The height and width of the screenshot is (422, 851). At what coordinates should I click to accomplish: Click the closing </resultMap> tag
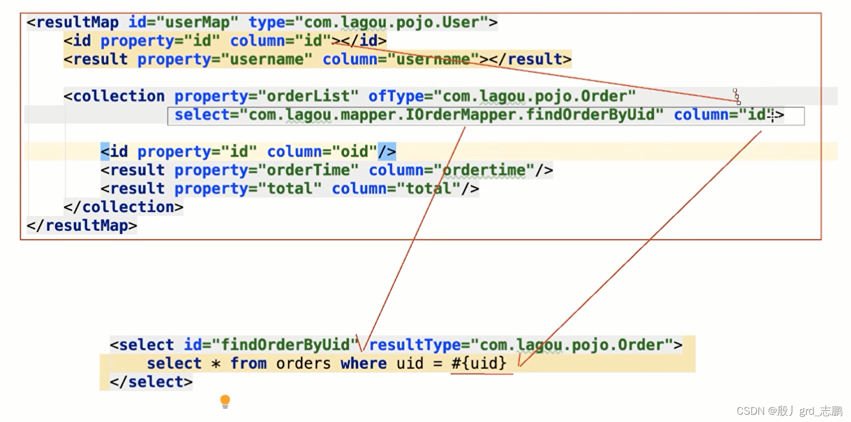tap(82, 226)
